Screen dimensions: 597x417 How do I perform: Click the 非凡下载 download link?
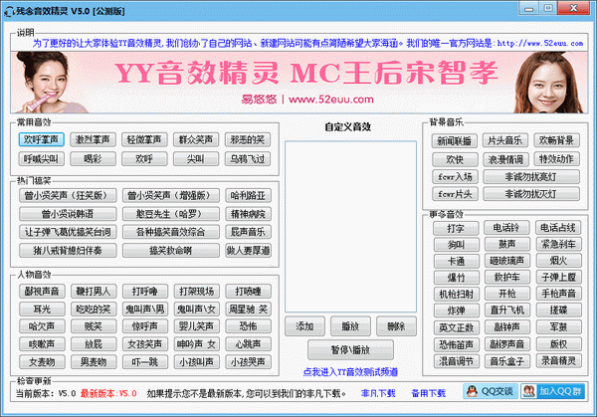378,394
